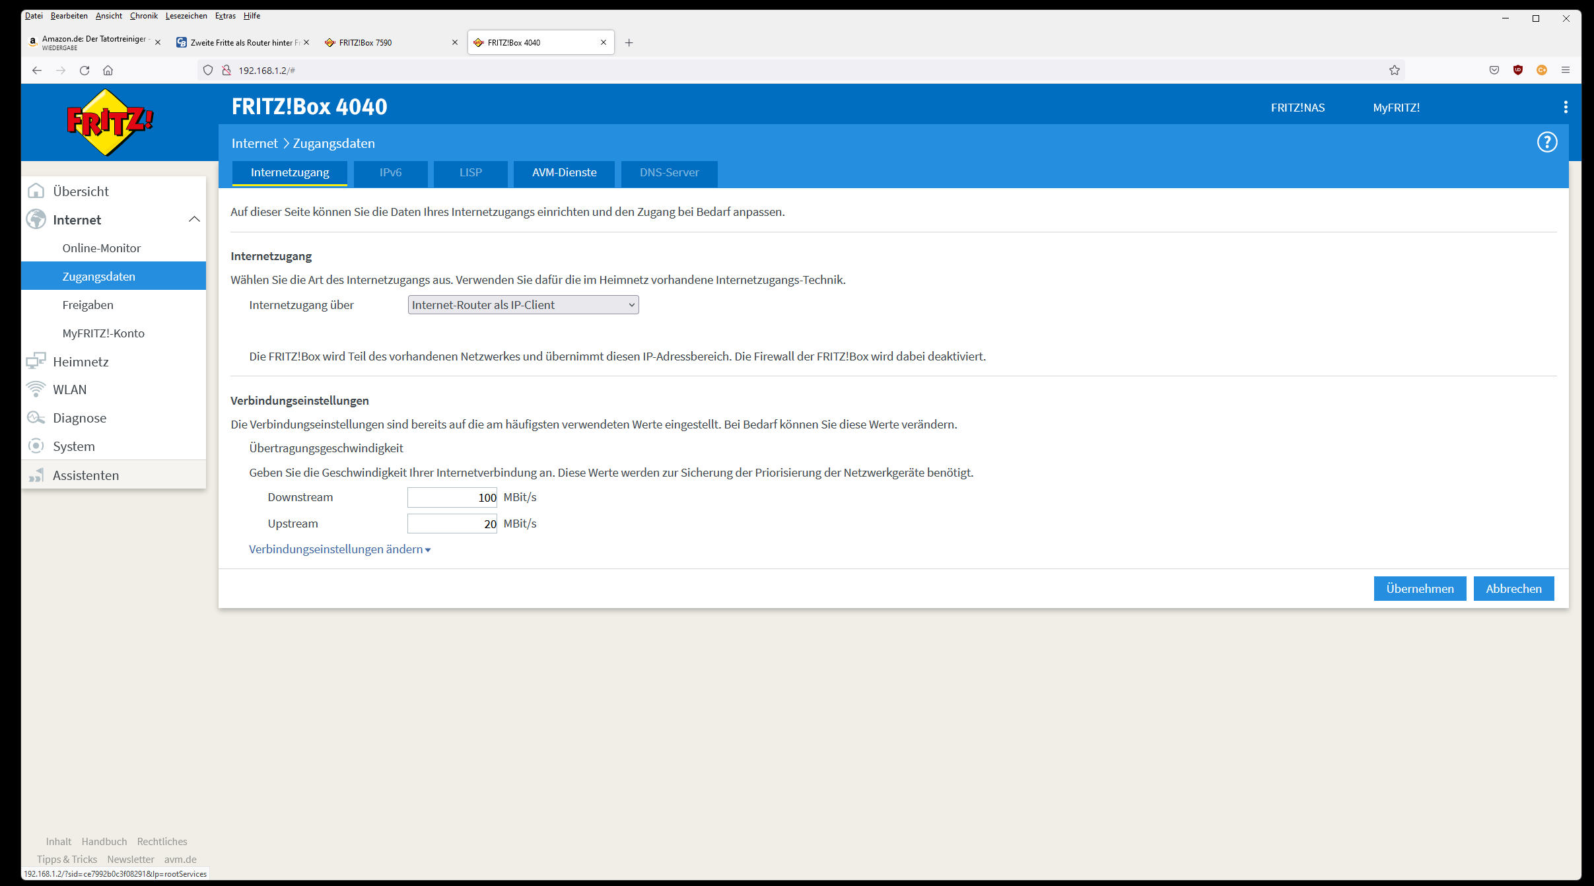This screenshot has height=886, width=1594.
Task: Click the Übersicht house icon
Action: coord(36,191)
